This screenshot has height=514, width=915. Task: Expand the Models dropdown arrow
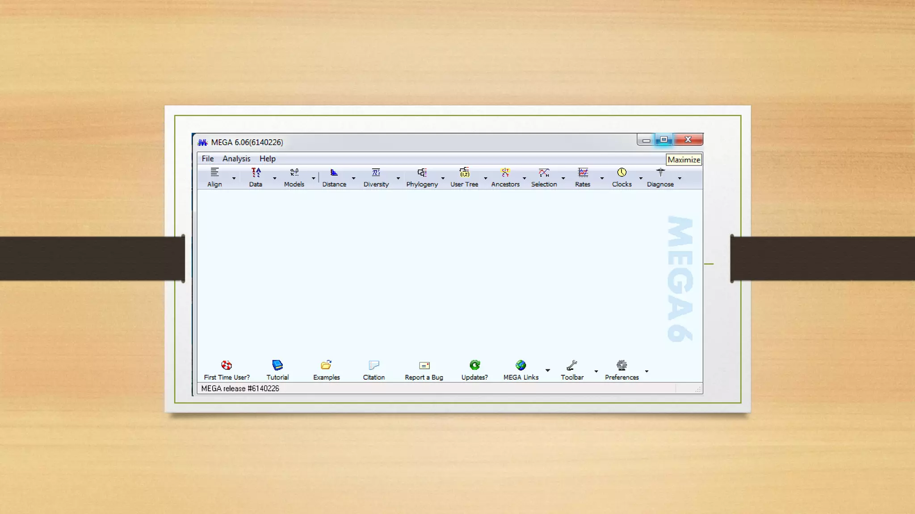point(314,178)
